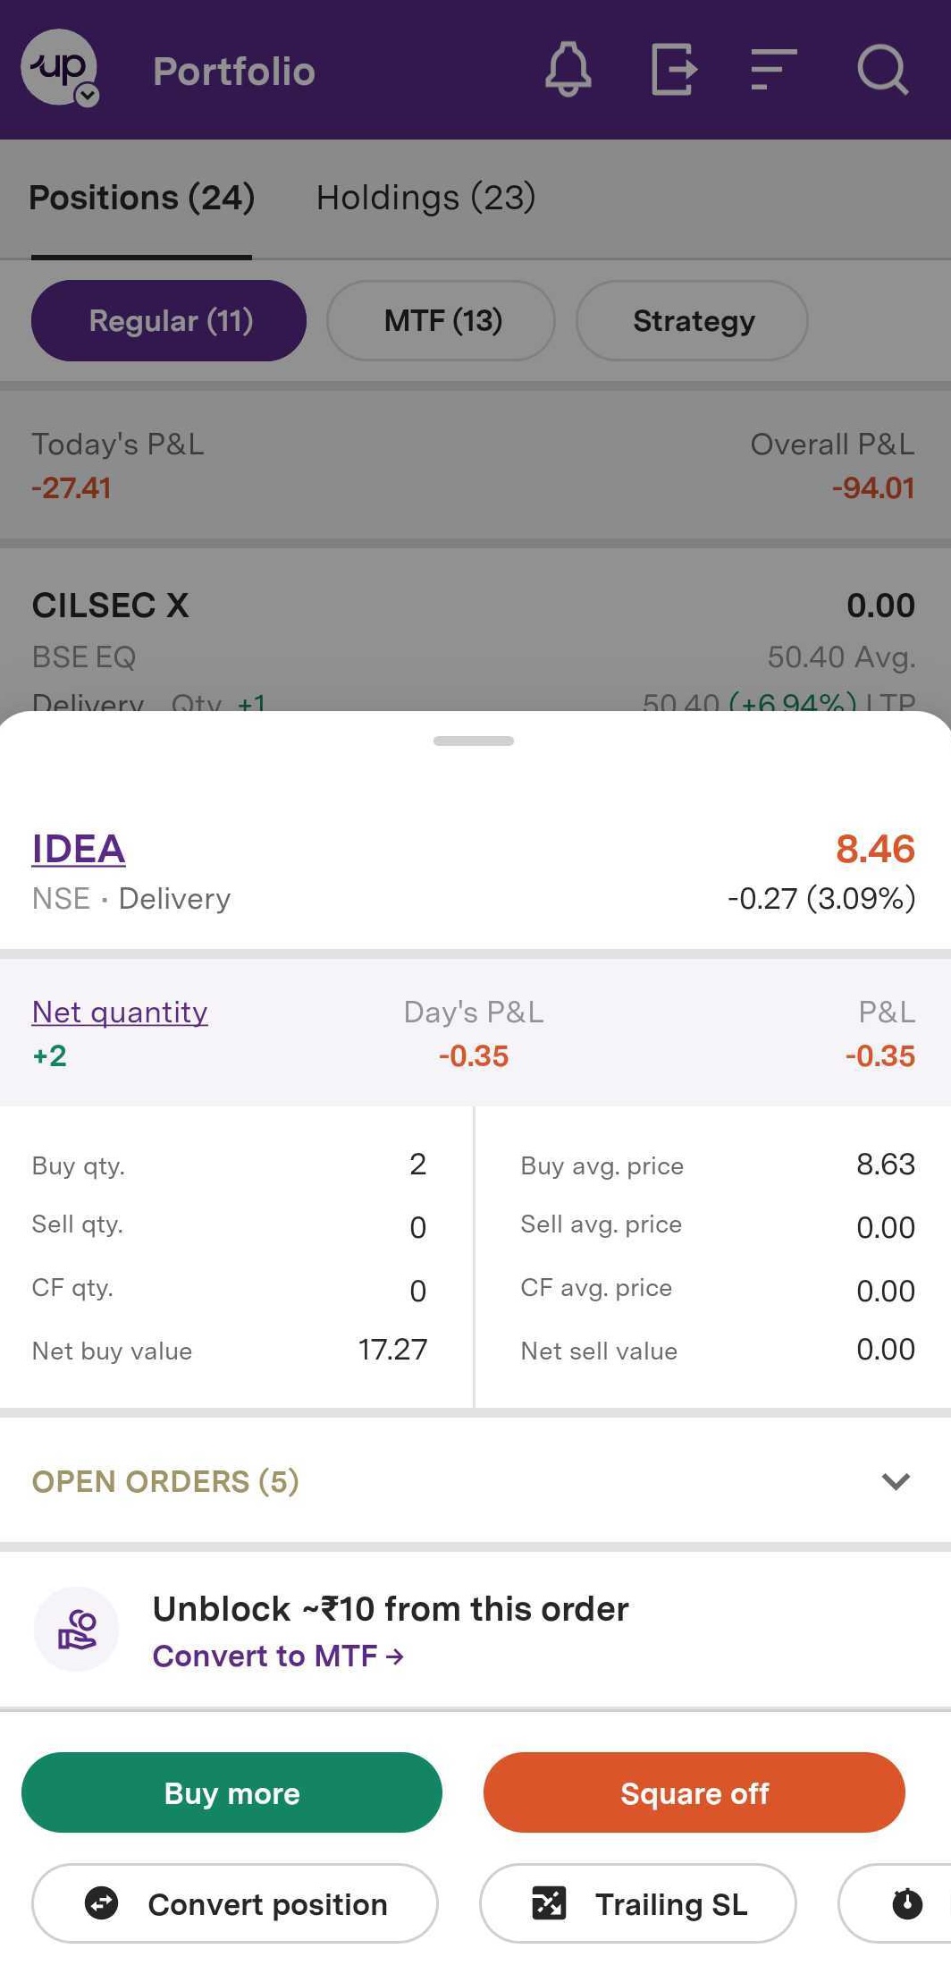Viewport: 951px width, 1974px height.
Task: Tap the hand-coin icon beside Unblock text
Action: point(77,1630)
